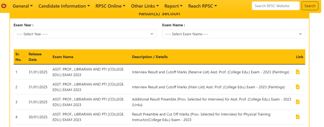Download Urdu additional result preamble file
Image resolution: width=324 pixels, height=127 pixels.
click(x=298, y=102)
